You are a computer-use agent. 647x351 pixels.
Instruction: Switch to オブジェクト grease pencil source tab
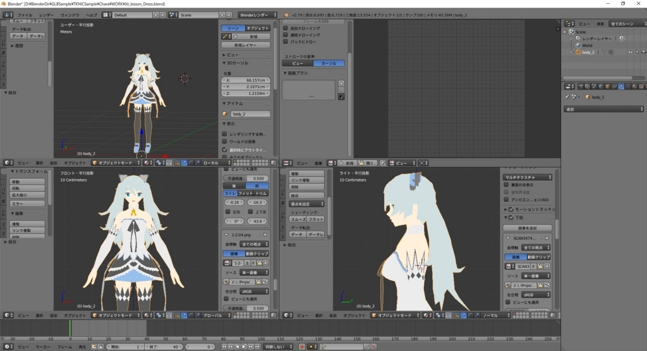point(258,28)
